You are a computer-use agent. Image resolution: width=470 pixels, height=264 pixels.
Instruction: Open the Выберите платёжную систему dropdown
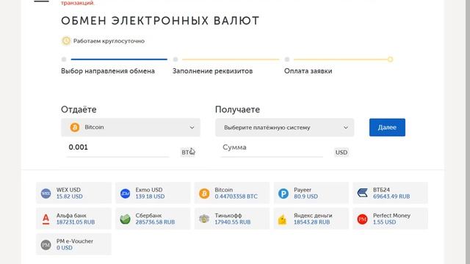coord(284,128)
